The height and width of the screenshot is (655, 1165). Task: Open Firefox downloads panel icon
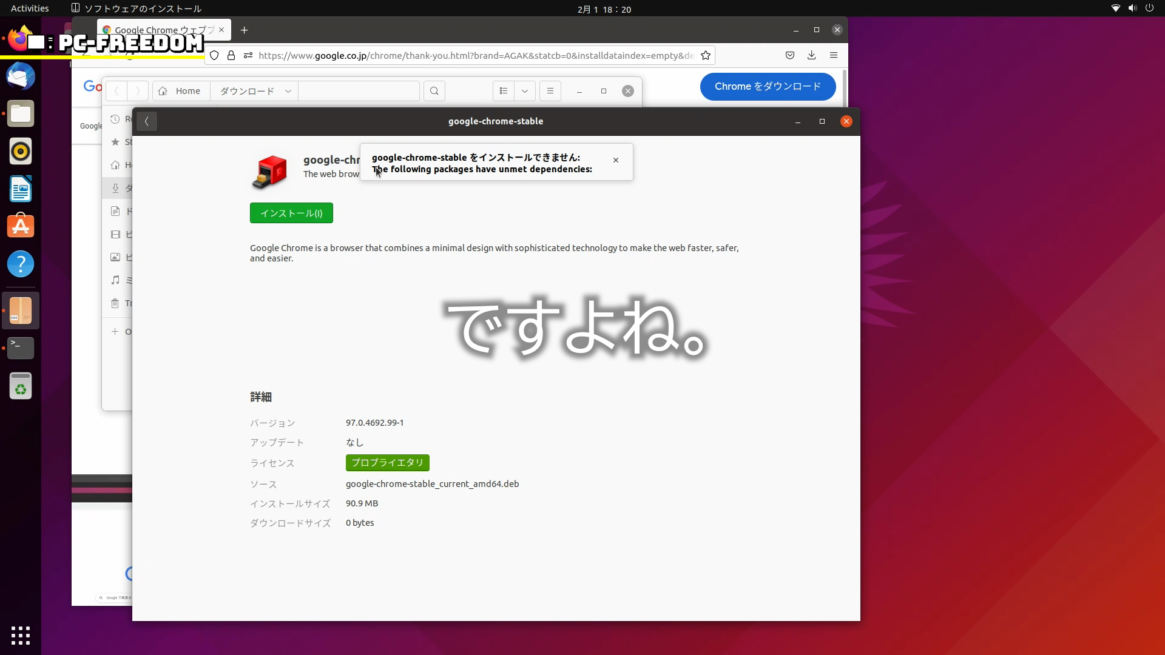coord(811,55)
